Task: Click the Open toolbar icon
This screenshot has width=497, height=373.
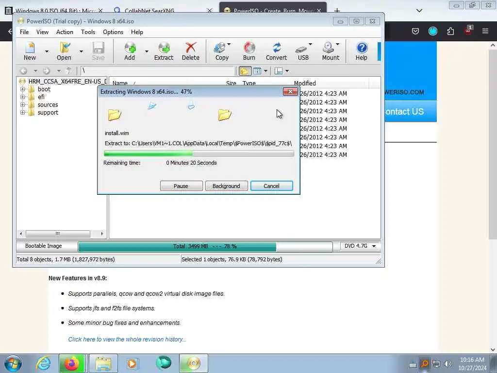Action: pyautogui.click(x=65, y=51)
